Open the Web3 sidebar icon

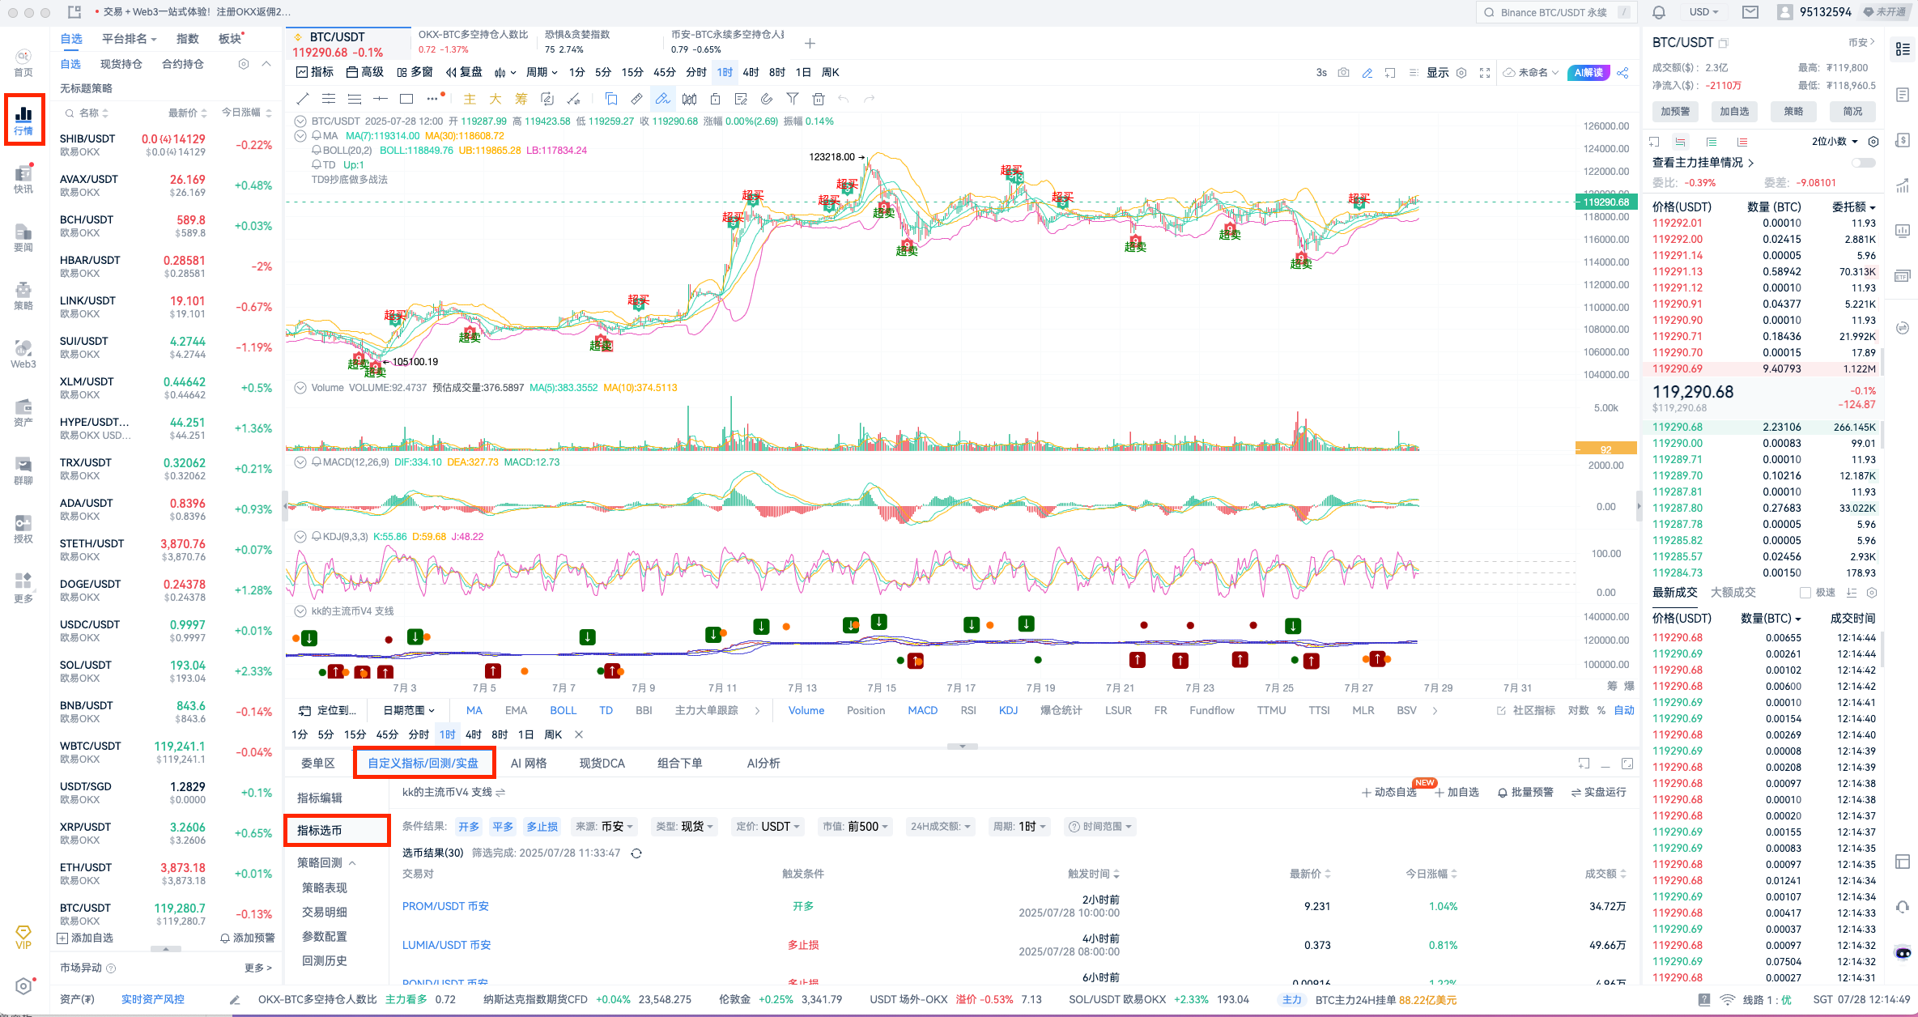coord(23,354)
